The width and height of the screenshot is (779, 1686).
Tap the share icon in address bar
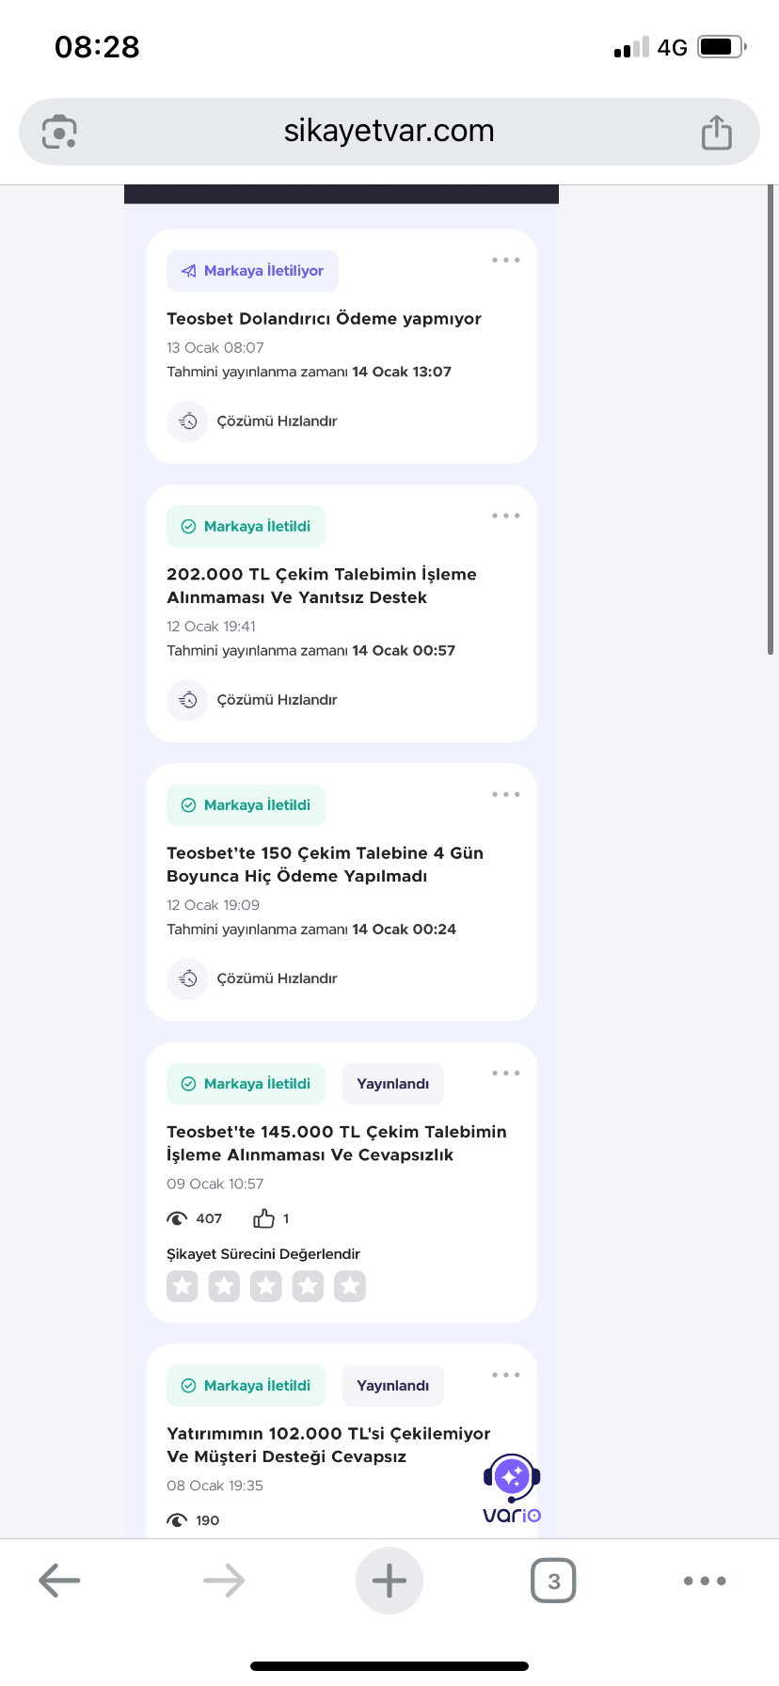[716, 132]
